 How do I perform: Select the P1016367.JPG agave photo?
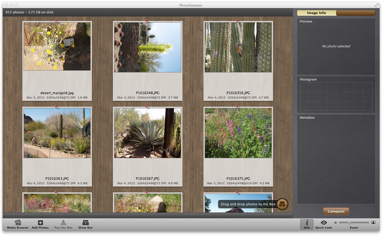tap(148, 133)
